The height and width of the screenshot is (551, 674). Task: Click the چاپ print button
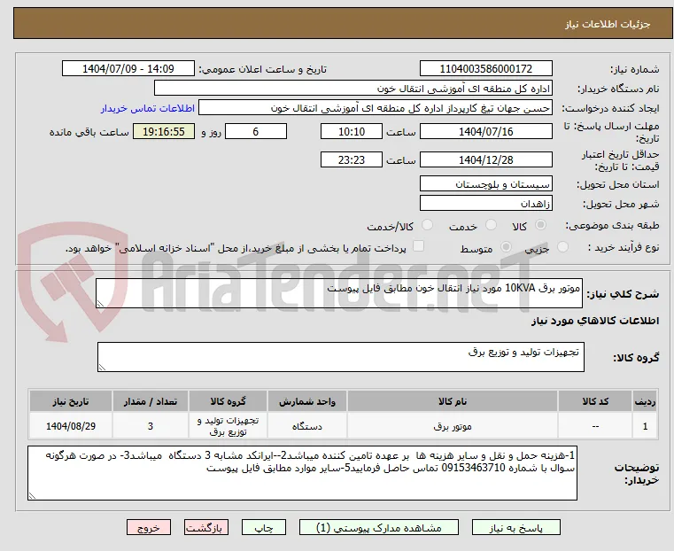[x=264, y=527]
